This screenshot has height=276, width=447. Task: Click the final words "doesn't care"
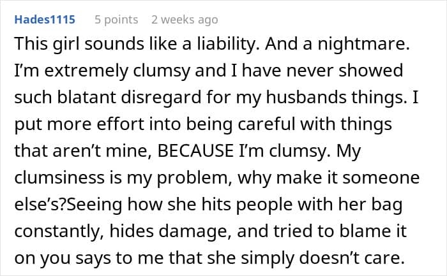pos(352,258)
